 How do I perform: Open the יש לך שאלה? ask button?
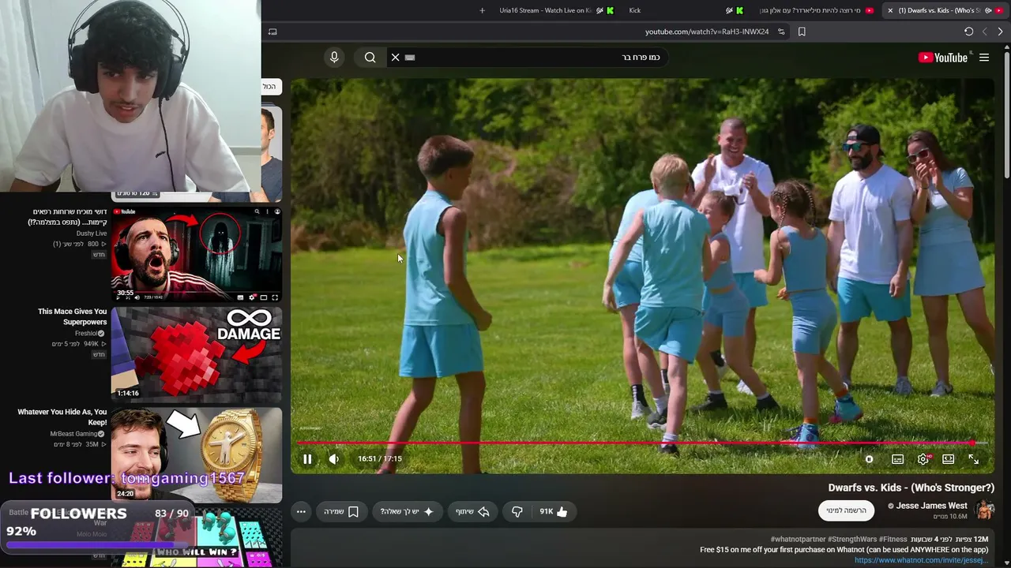[x=407, y=511]
